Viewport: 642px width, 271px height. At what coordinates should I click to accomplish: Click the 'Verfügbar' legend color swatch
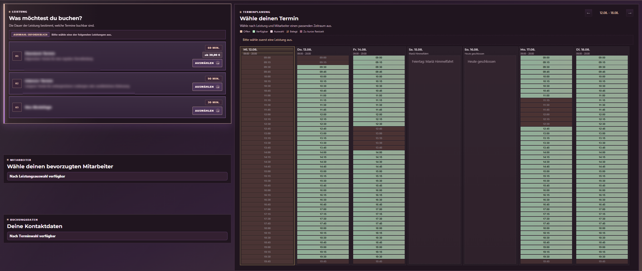[x=254, y=32]
